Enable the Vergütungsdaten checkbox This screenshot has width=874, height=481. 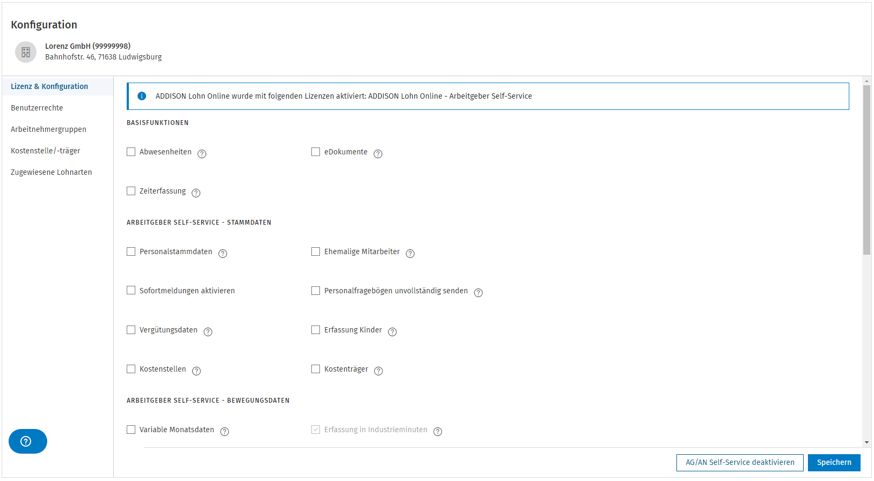pos(131,330)
